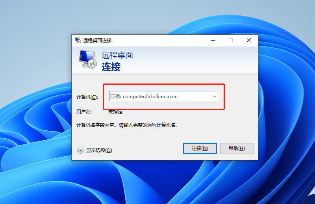This screenshot has width=315, height=204.
Task: Click the bold 连接 banner text
Action: (x=111, y=67)
